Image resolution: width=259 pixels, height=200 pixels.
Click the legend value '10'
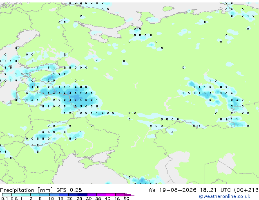coord(51,198)
